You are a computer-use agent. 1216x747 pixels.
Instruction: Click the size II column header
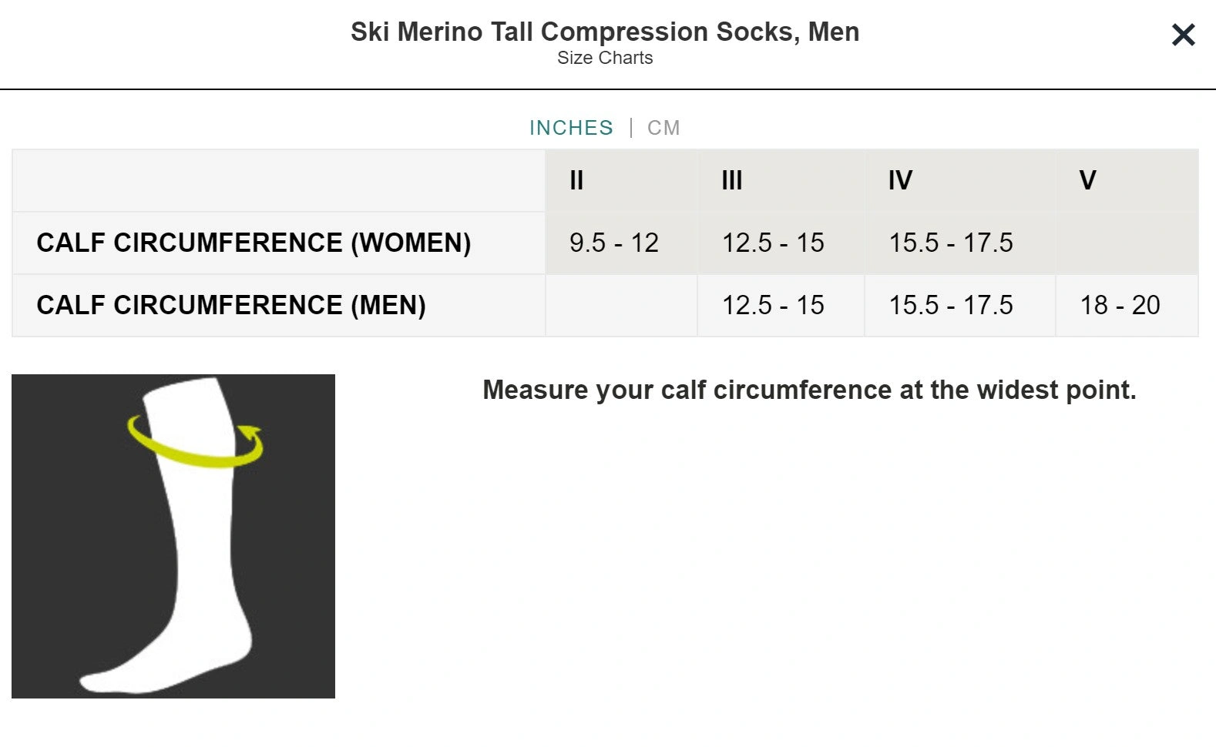pyautogui.click(x=621, y=181)
